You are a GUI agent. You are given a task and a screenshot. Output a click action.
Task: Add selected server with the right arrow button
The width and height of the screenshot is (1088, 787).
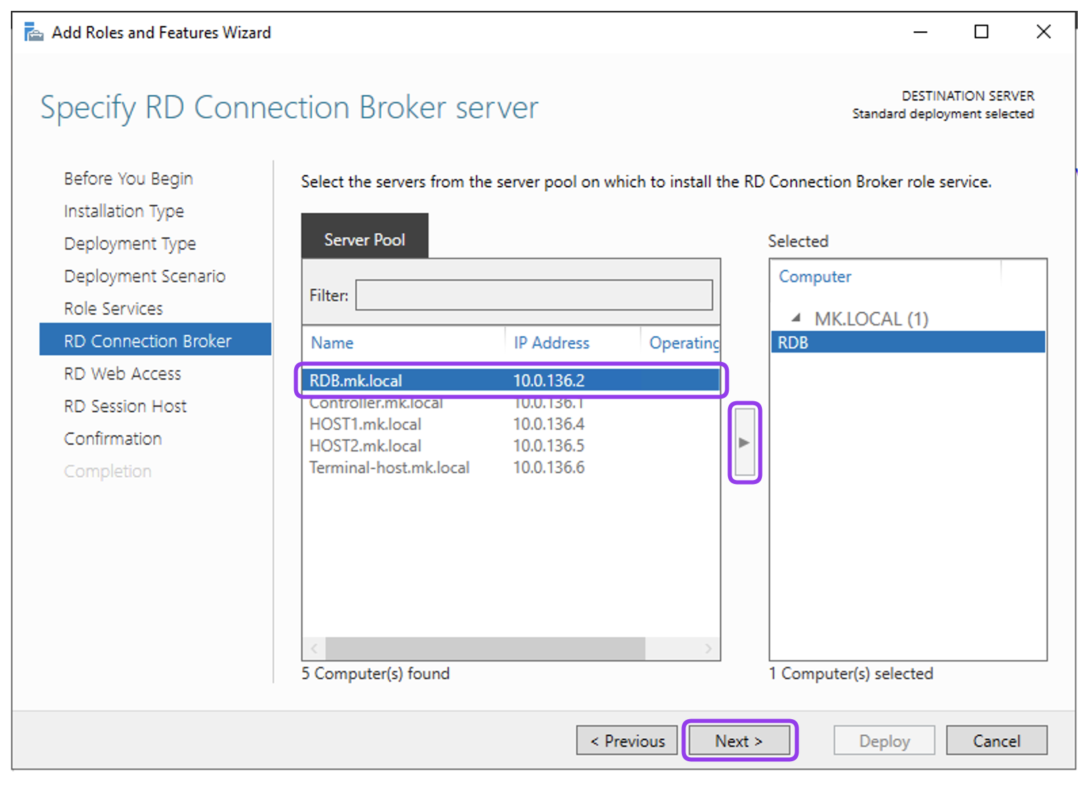[x=744, y=443]
